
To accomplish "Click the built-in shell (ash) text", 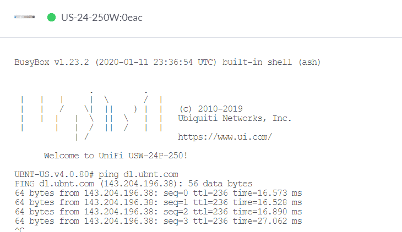I will pos(271,62).
